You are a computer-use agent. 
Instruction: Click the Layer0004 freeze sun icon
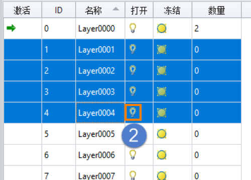point(162,112)
